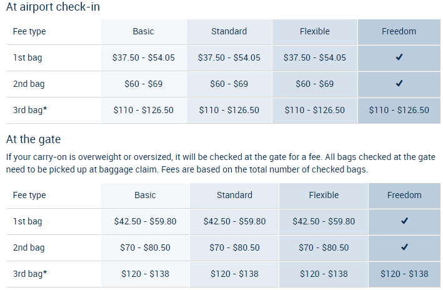The width and height of the screenshot is (443, 290).
Task: Click the Flexible $42.50 - $59.80 1st bag fee
Action: (x=324, y=221)
